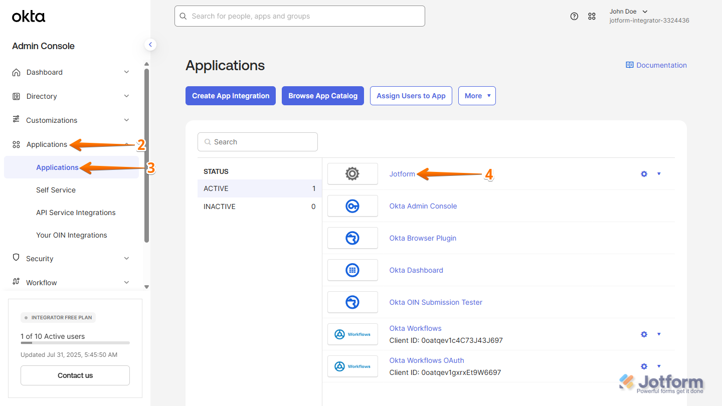Select Self Service in sidebar
The width and height of the screenshot is (722, 406).
pos(56,190)
